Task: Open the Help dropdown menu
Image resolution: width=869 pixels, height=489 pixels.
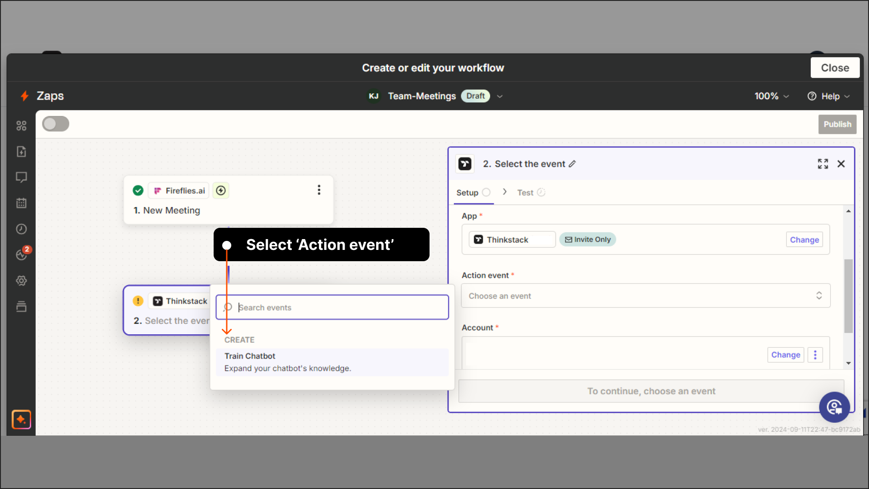Action: click(829, 96)
